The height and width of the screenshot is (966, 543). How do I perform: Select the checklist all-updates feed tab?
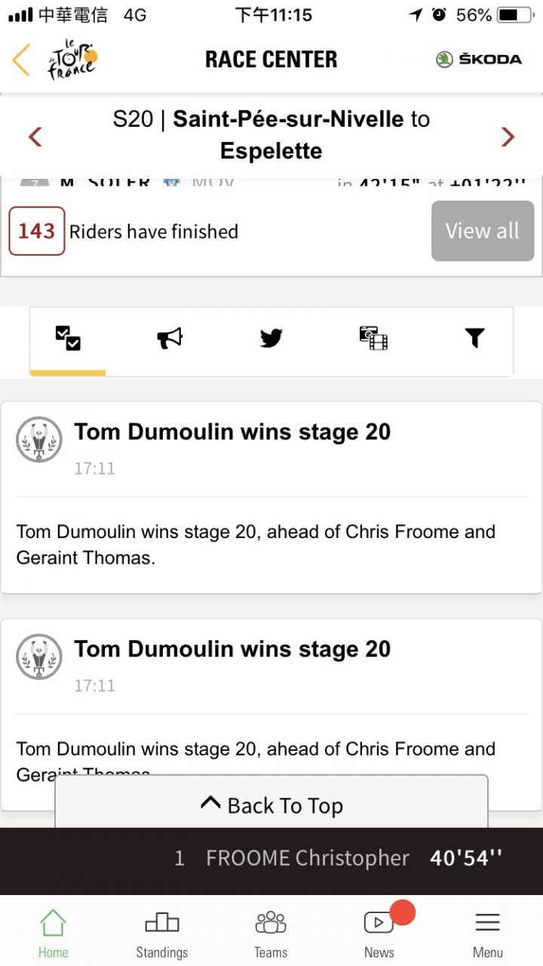(x=68, y=338)
